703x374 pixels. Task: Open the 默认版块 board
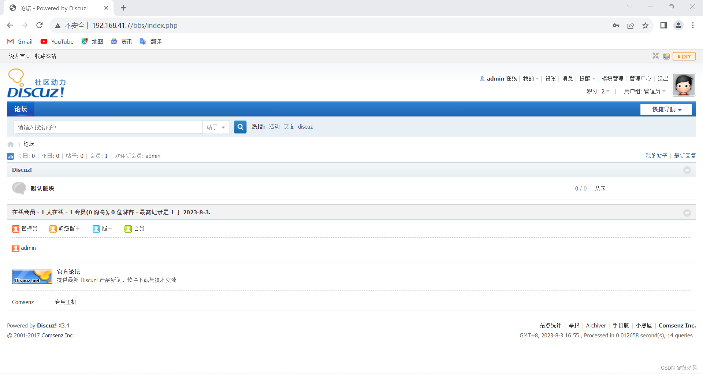42,188
